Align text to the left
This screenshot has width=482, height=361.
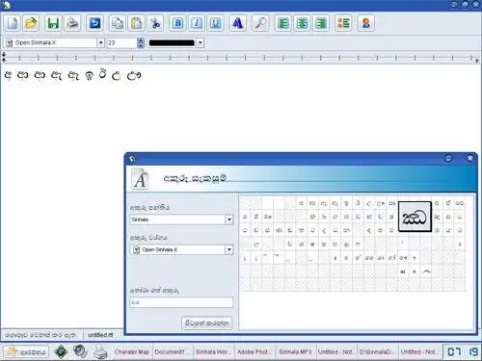(283, 23)
